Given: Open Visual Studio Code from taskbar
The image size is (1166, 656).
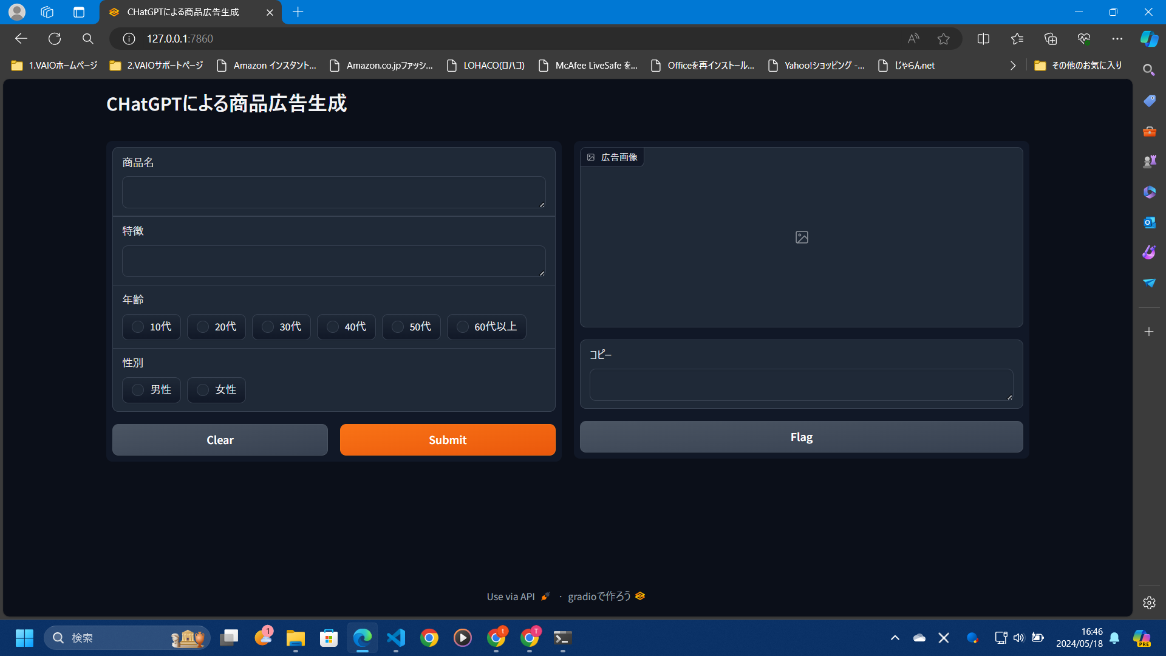Looking at the screenshot, I should [x=396, y=638].
